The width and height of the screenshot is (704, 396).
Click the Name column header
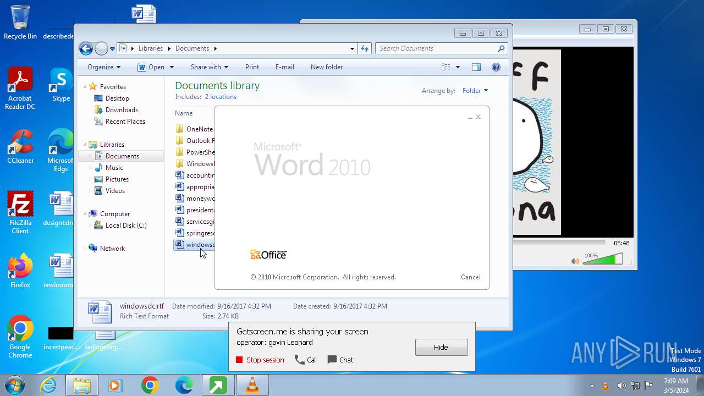click(x=184, y=113)
